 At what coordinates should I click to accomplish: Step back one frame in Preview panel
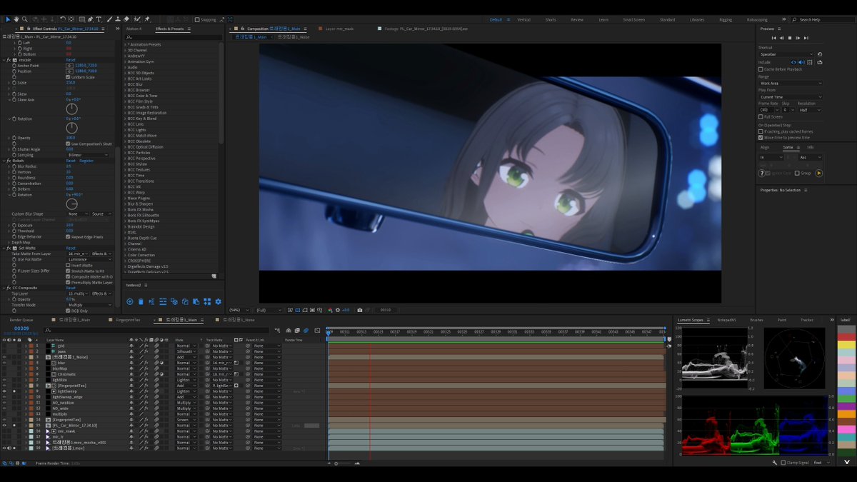click(781, 37)
